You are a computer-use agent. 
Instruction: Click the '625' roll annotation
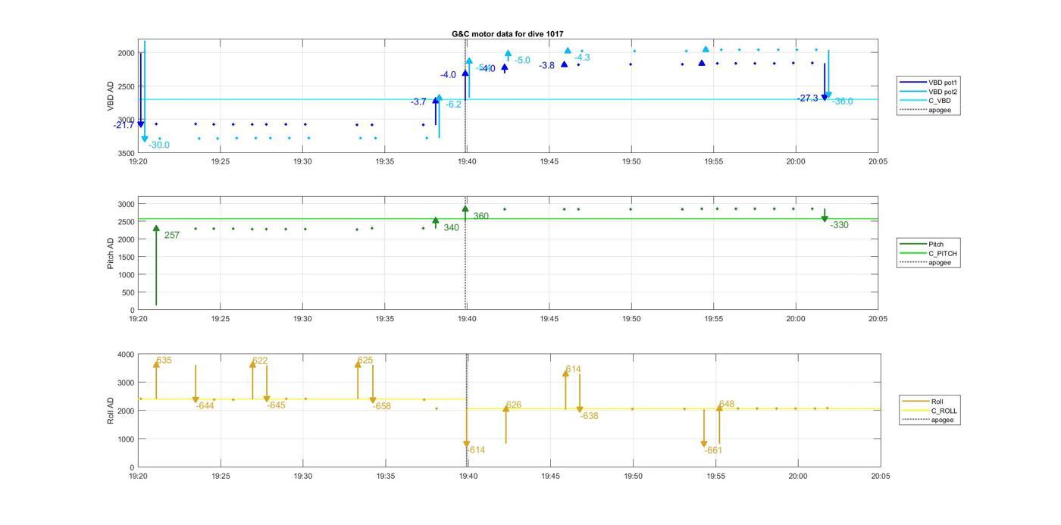(x=365, y=361)
